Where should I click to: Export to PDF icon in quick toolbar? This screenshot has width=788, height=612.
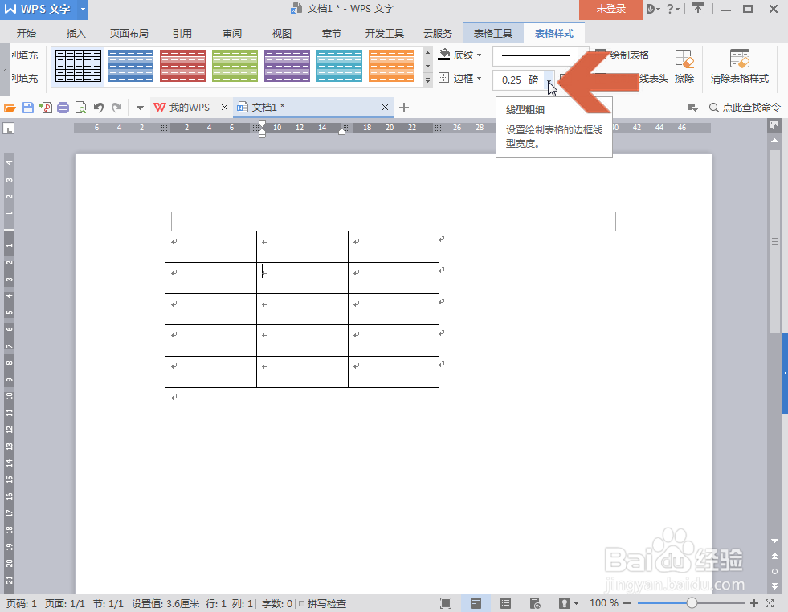[x=46, y=108]
